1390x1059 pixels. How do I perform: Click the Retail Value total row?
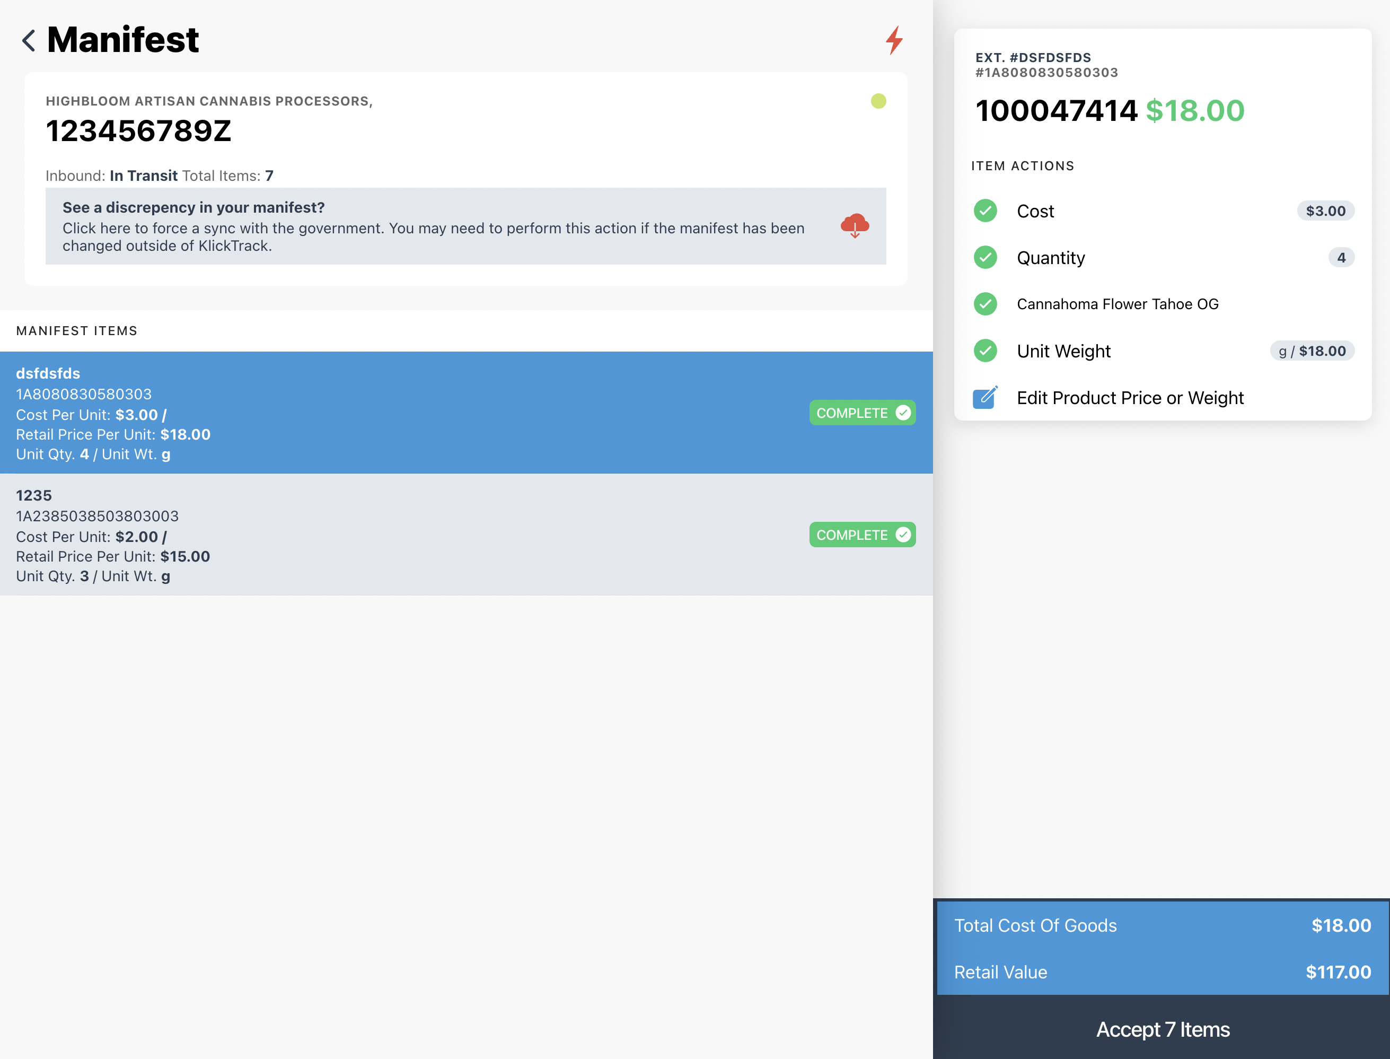point(1162,972)
